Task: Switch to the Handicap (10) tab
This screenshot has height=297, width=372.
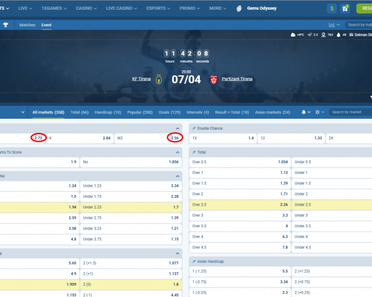Action: click(x=108, y=112)
